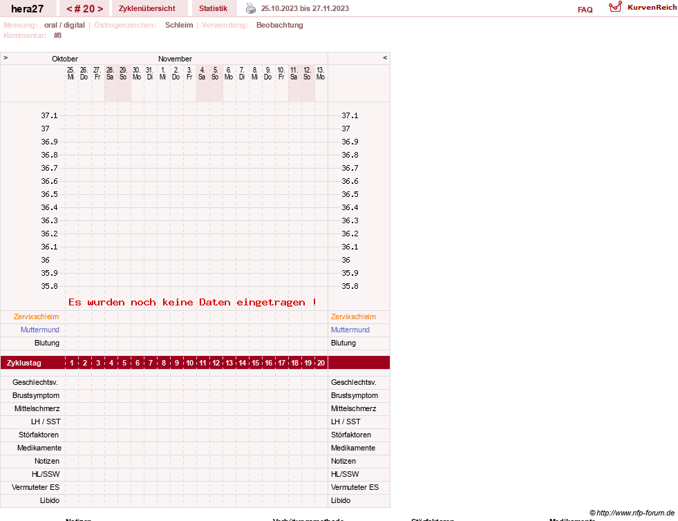Click the November month header
This screenshot has height=521, width=678.
(x=175, y=59)
